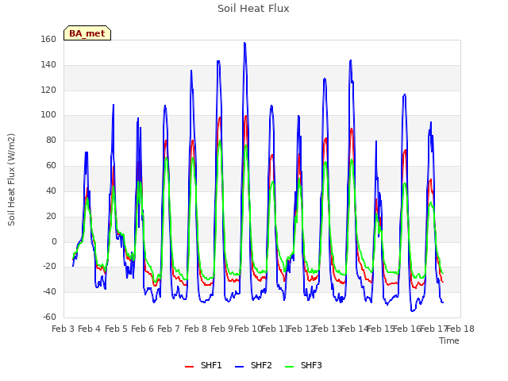Click the Soil Heat Flux (W/m2) y-axis title
The width and height of the screenshot is (508, 381).
click(x=12, y=179)
